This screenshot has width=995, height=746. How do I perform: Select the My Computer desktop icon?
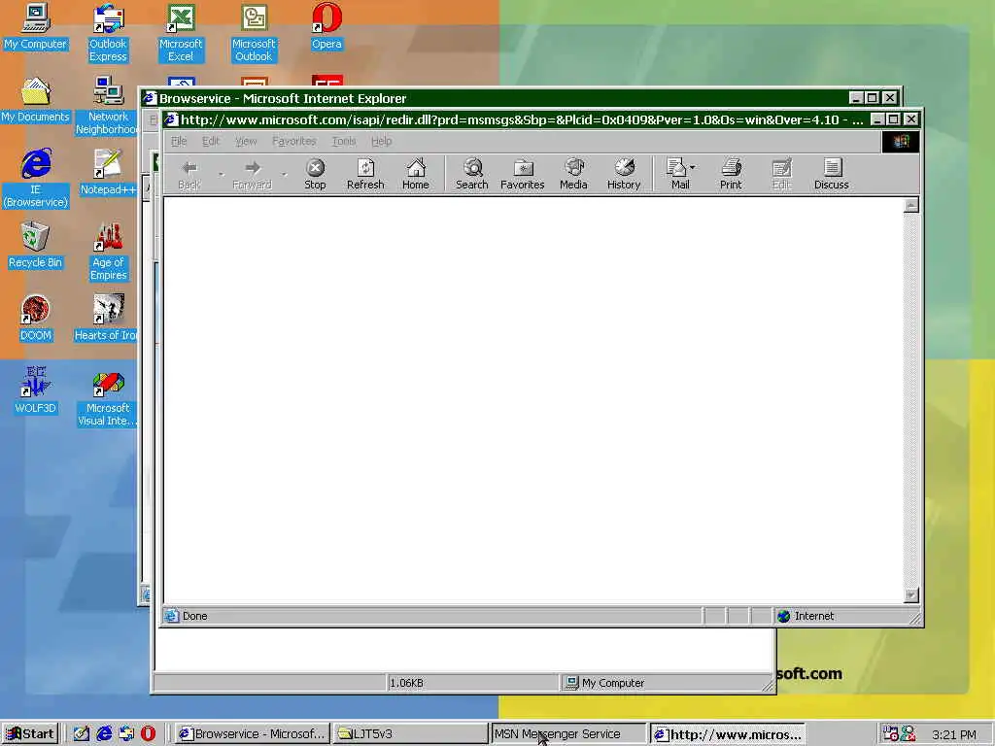[35, 26]
